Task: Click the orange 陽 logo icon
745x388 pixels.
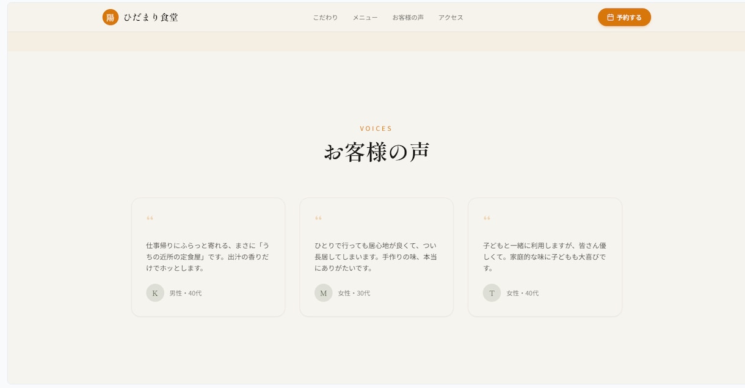Action: pos(111,17)
